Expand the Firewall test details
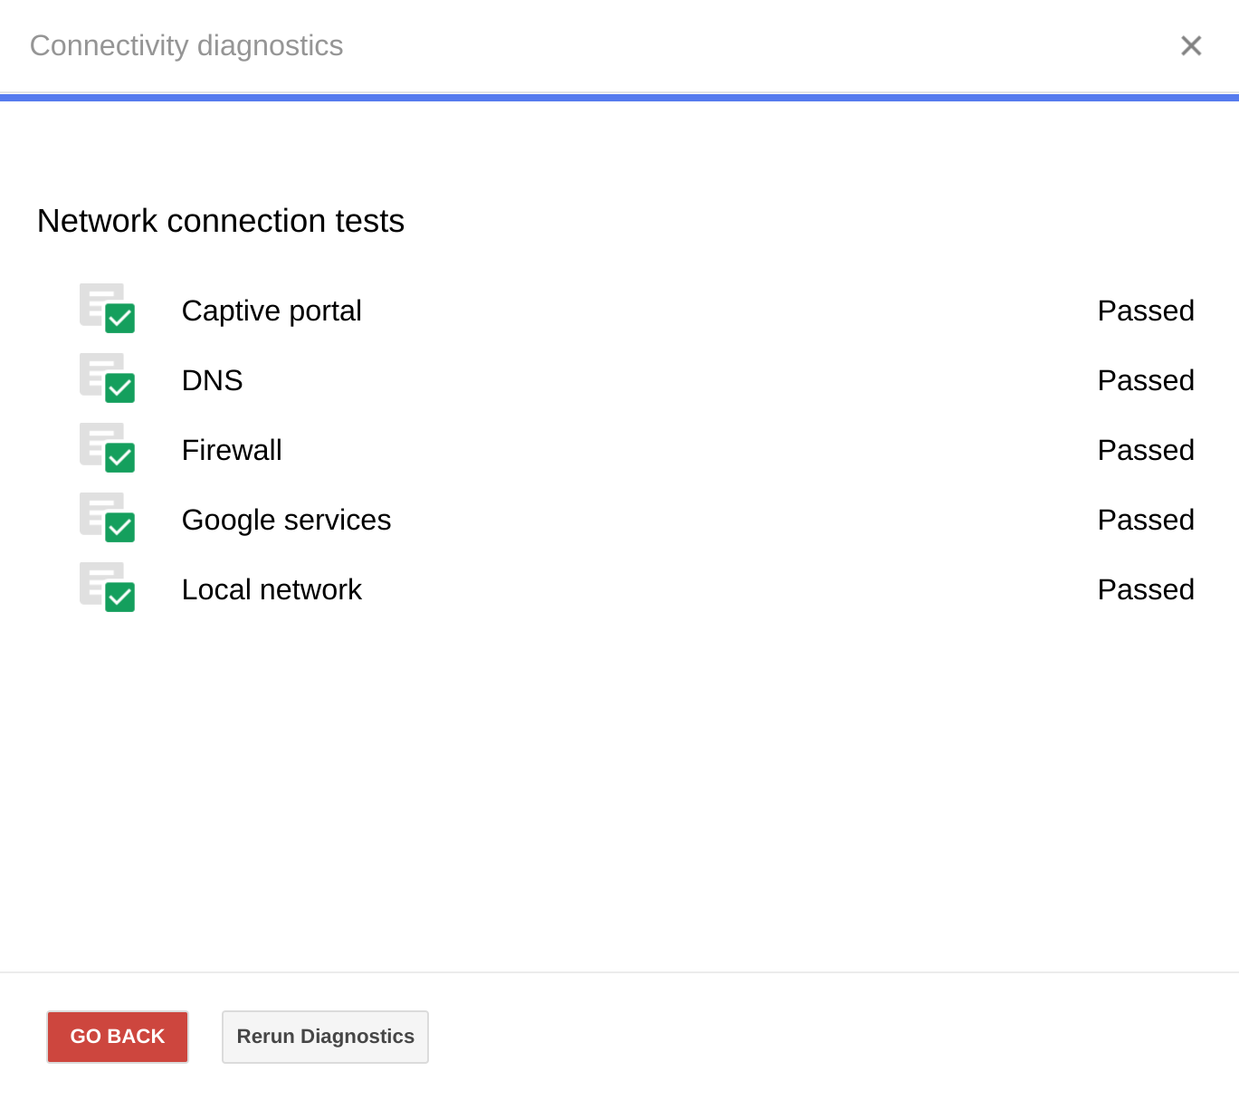The width and height of the screenshot is (1239, 1100). click(x=232, y=450)
